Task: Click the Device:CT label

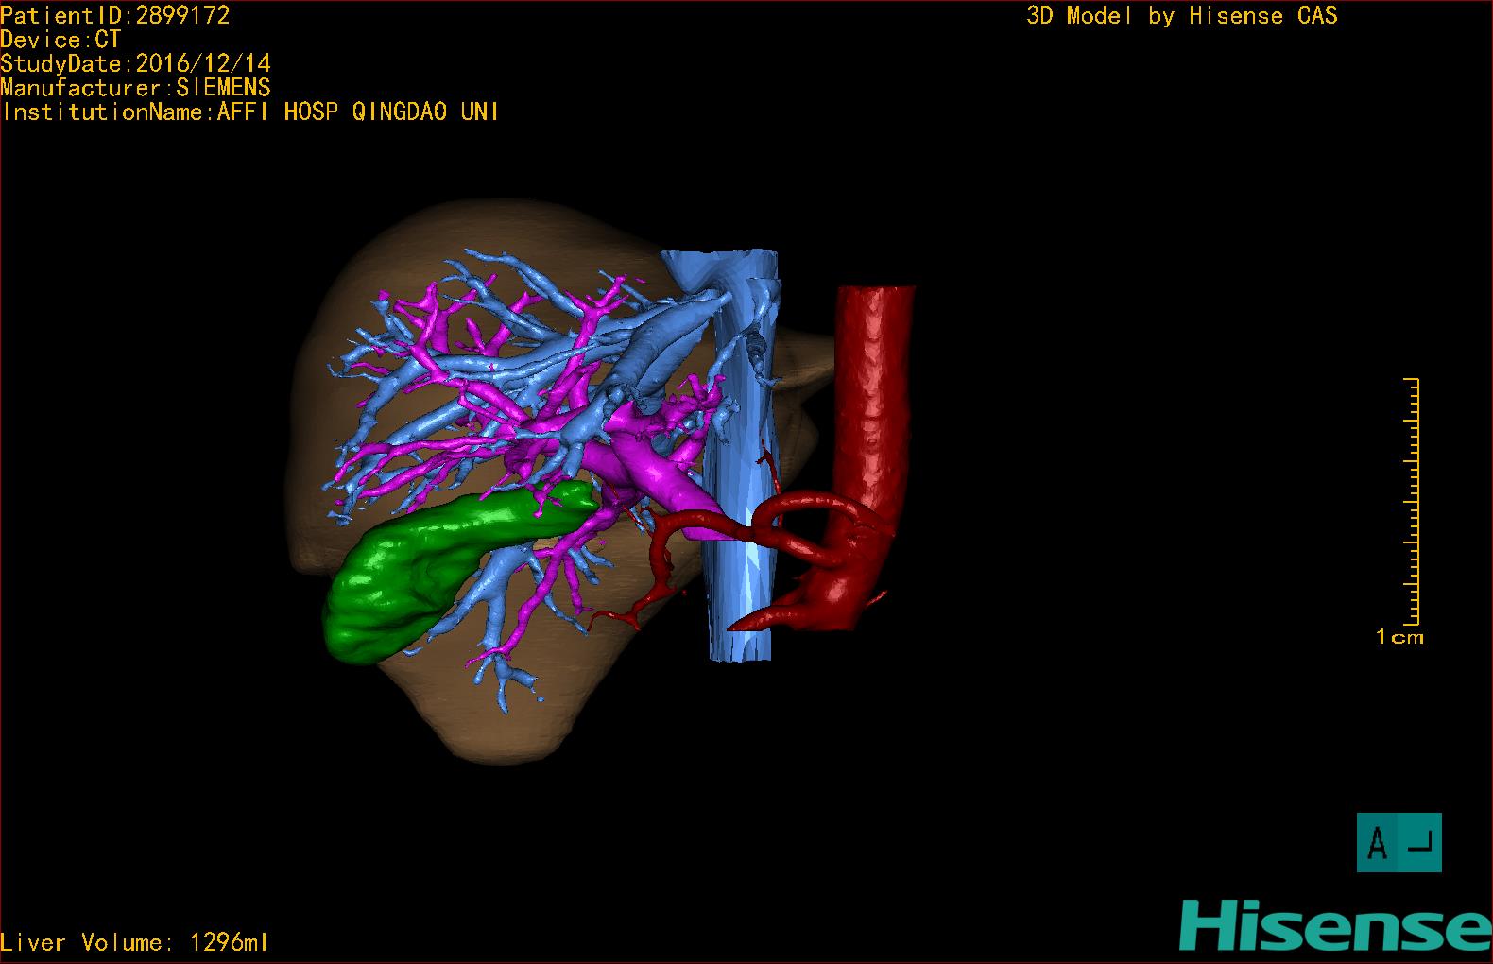Action: click(x=60, y=40)
